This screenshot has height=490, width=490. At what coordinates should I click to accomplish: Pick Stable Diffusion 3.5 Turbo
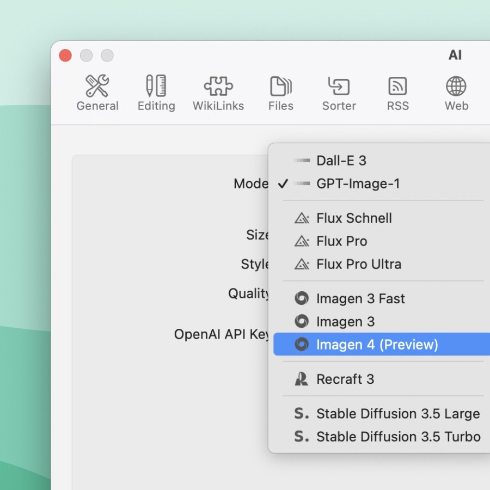click(398, 437)
